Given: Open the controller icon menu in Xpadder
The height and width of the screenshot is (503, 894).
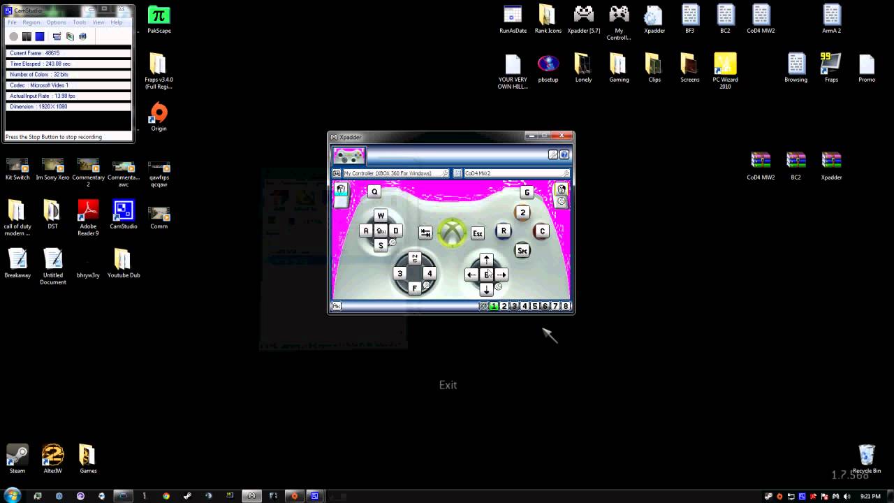Looking at the screenshot, I should click(337, 173).
